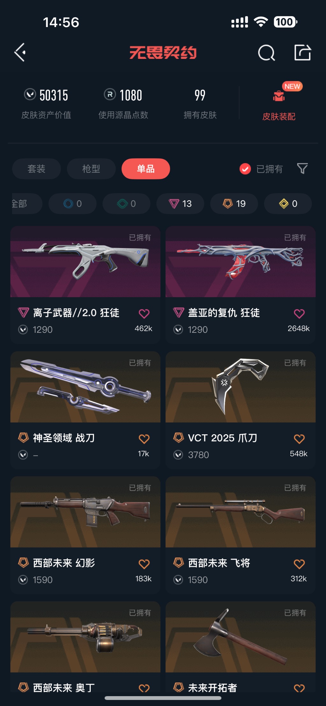Viewport: 326px width, 706px height.
Task: Filter by pink tier showing 13
Action: pyautogui.click(x=180, y=204)
